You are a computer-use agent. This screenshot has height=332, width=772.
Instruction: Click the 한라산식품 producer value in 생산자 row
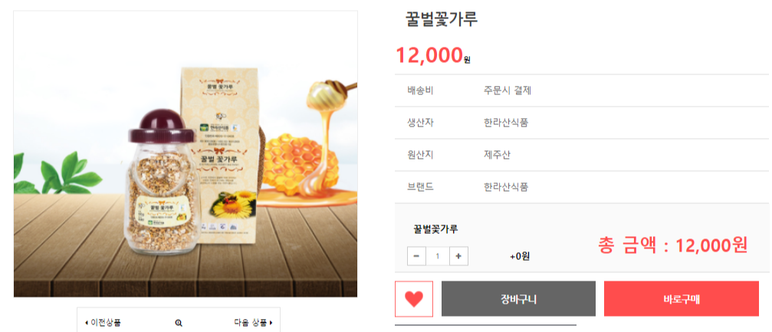pos(506,123)
